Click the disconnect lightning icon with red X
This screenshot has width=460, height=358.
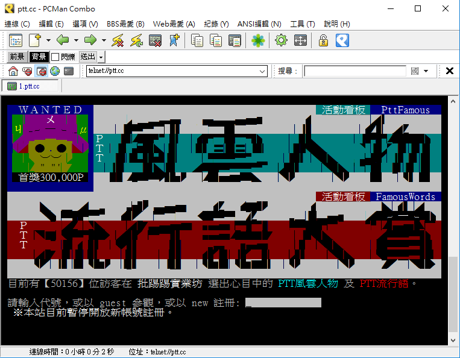click(118, 40)
